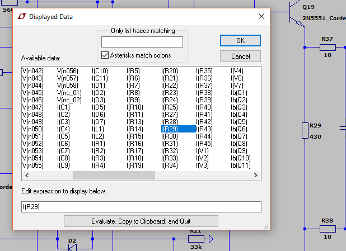Select trace V(nc_02)

pyautogui.click(x=69, y=100)
